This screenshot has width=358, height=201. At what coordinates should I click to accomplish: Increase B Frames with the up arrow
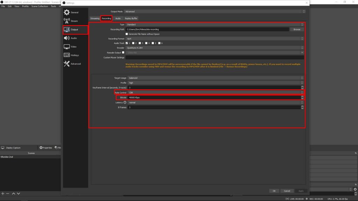302,106
